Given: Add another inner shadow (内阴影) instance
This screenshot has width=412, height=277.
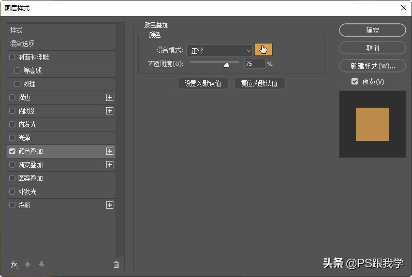Looking at the screenshot, I should pyautogui.click(x=110, y=111).
